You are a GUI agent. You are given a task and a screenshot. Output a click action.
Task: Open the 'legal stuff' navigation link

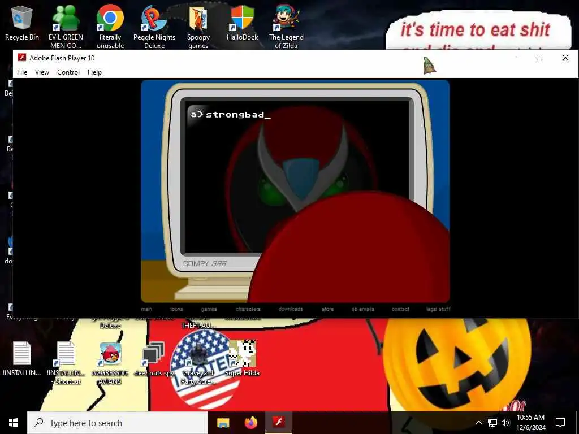point(438,309)
